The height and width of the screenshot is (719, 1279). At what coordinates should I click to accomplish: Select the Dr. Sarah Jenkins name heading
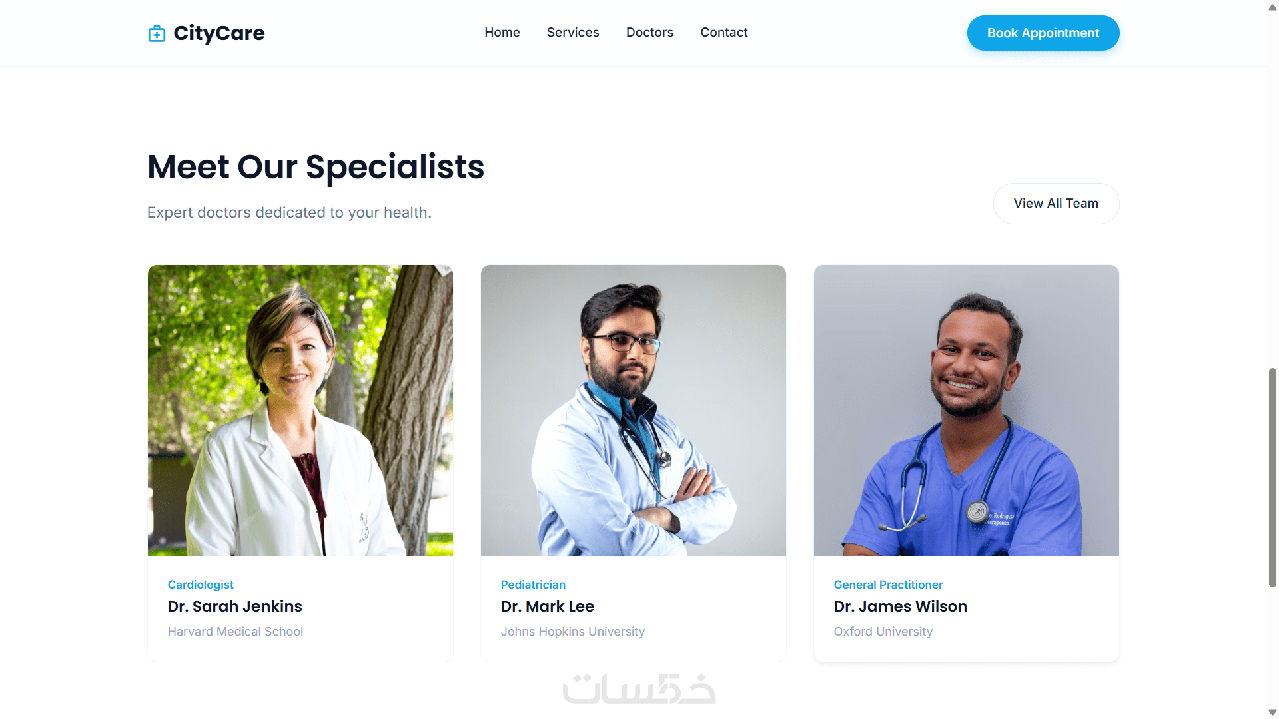235,606
